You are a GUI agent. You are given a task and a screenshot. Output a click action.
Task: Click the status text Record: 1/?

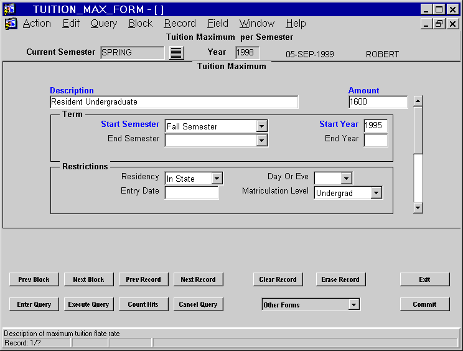pyautogui.click(x=23, y=343)
